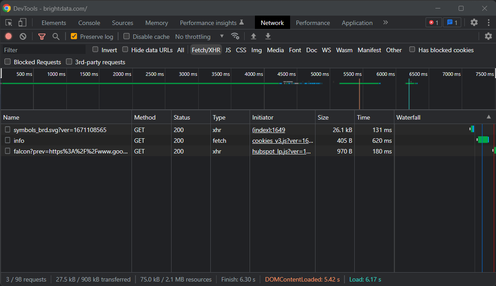Screen dimensions: 496x286
Task: Open the No throttling dropdown
Action: point(197,36)
